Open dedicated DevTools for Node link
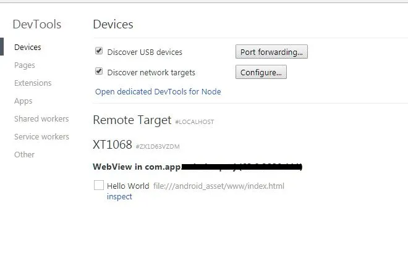Image resolution: width=408 pixels, height=269 pixels. point(158,91)
